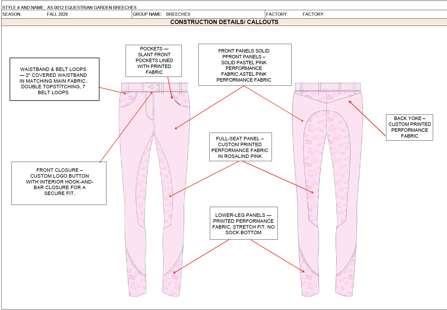Select the 'LOWER-LEG PANELS —' callout box
This screenshot has height=310, width=447.
(244, 223)
